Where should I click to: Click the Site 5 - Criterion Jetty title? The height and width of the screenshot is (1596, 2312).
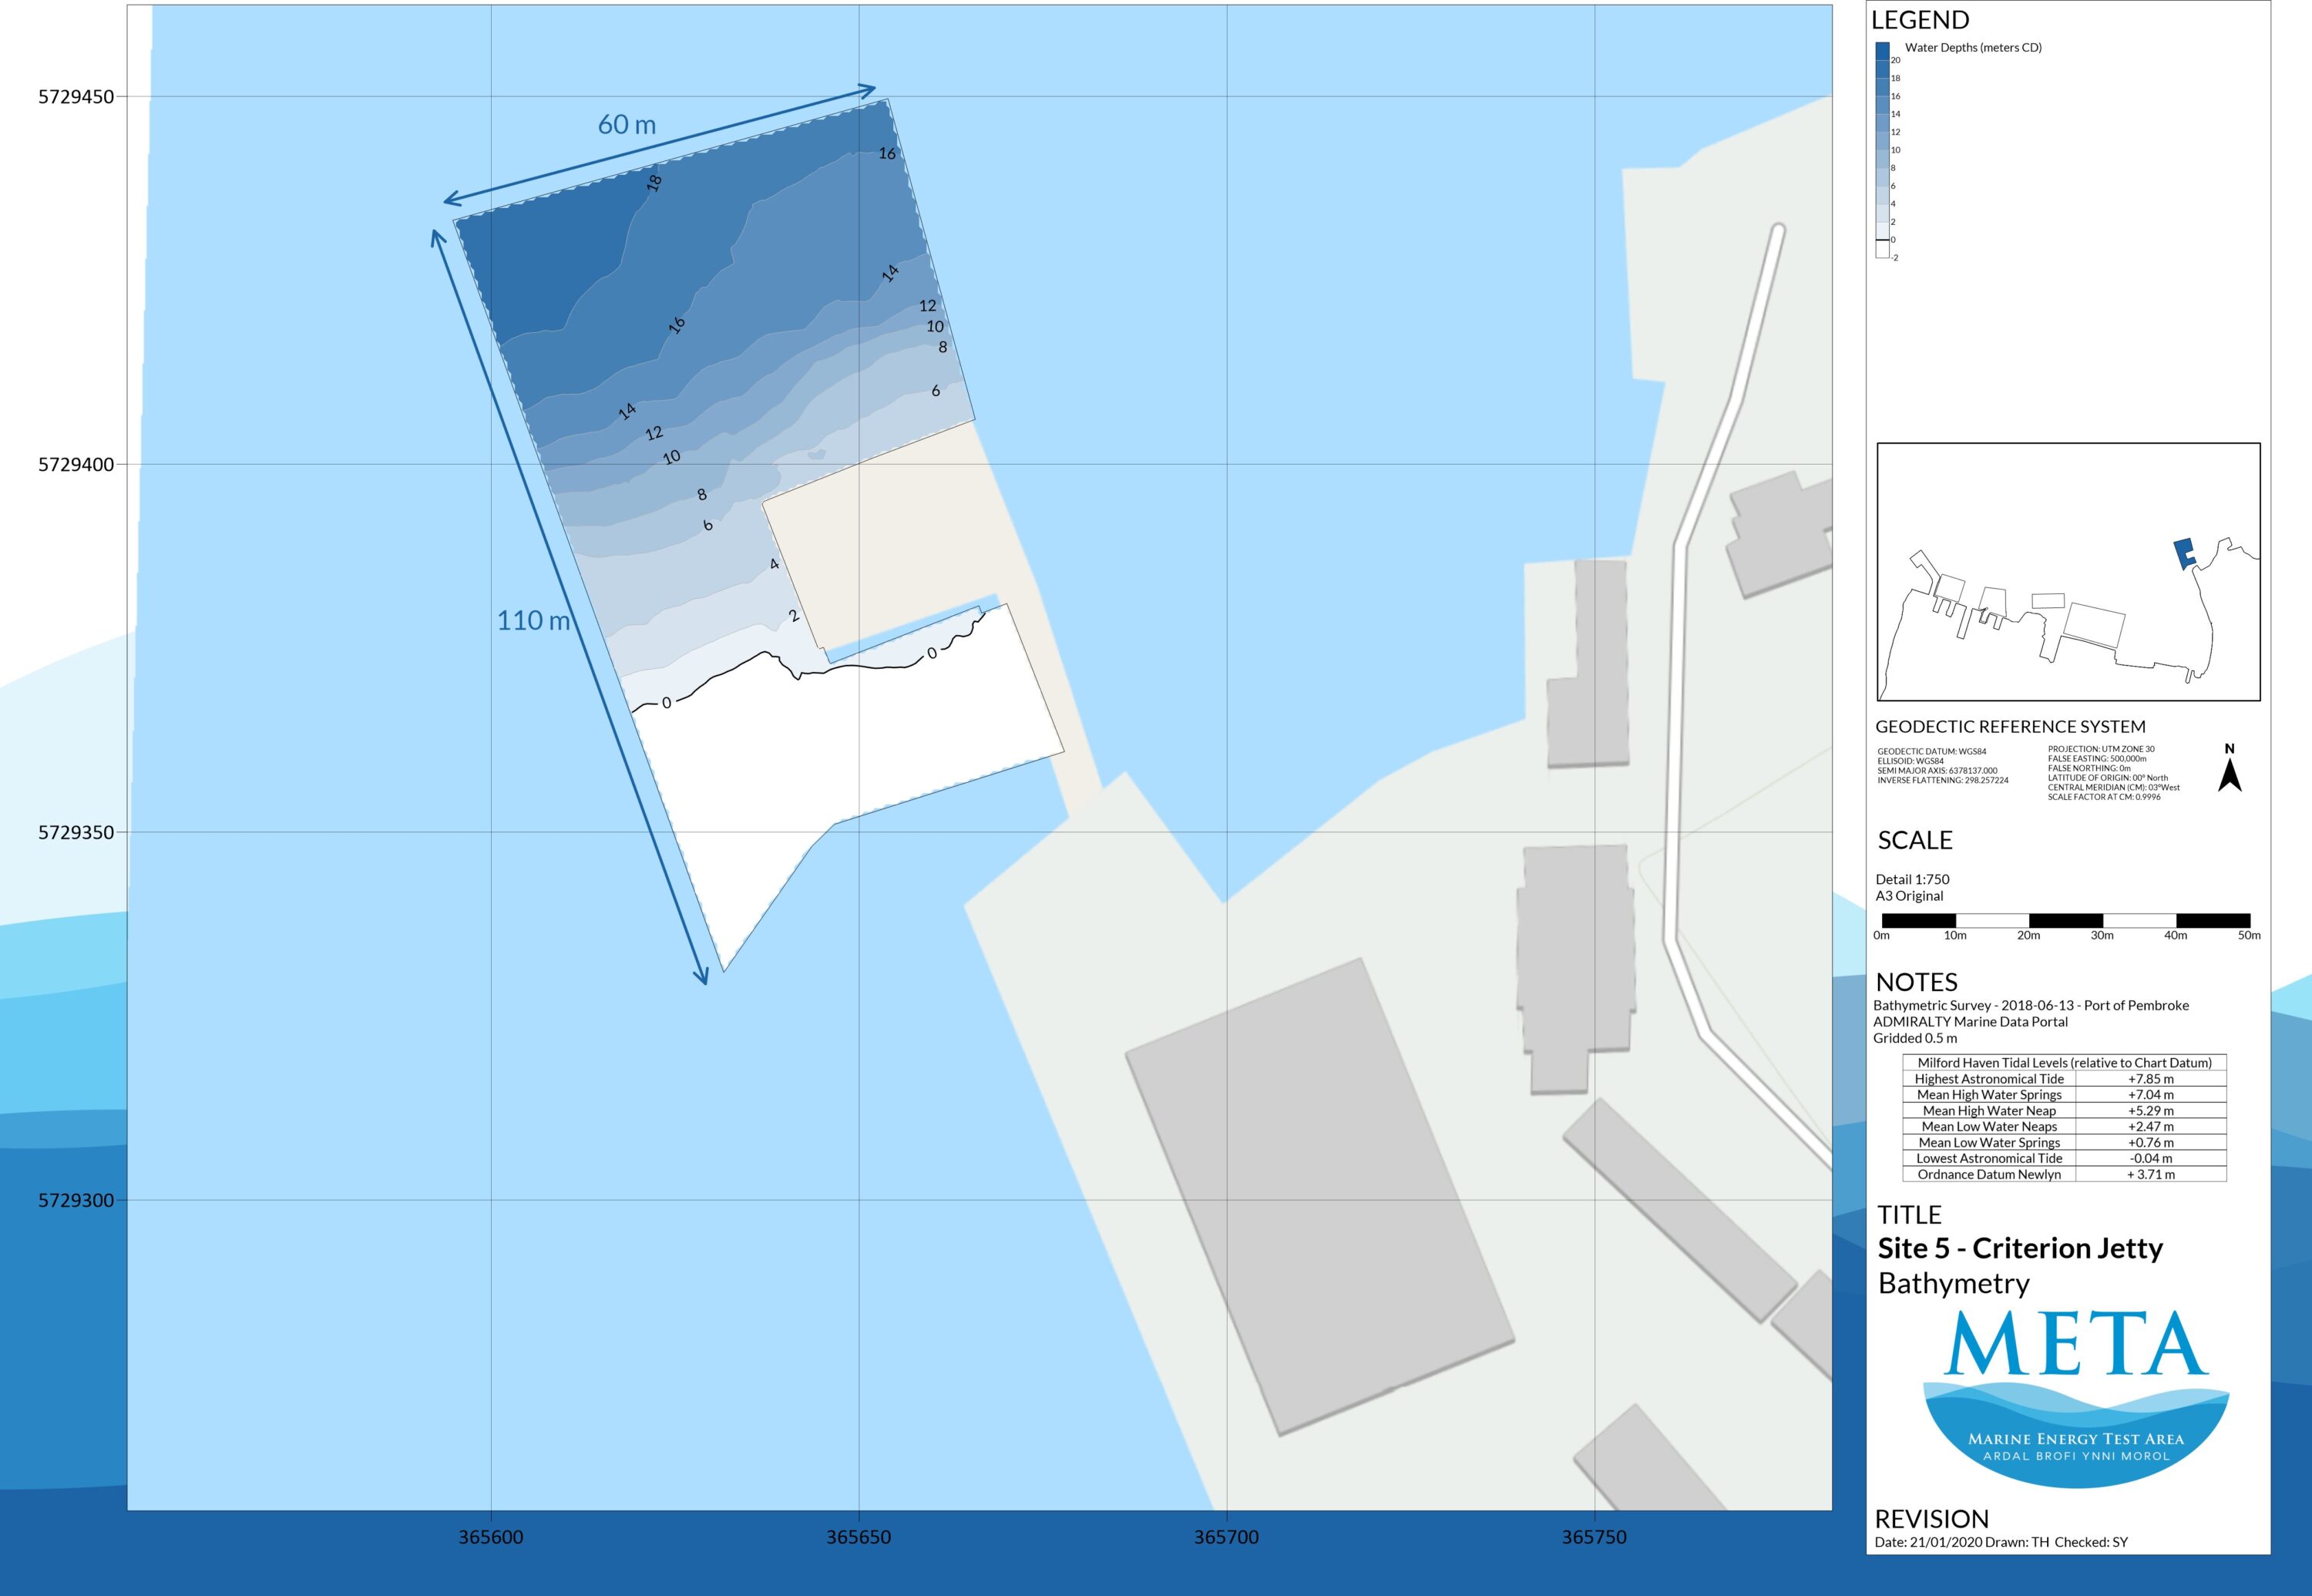[2020, 1248]
